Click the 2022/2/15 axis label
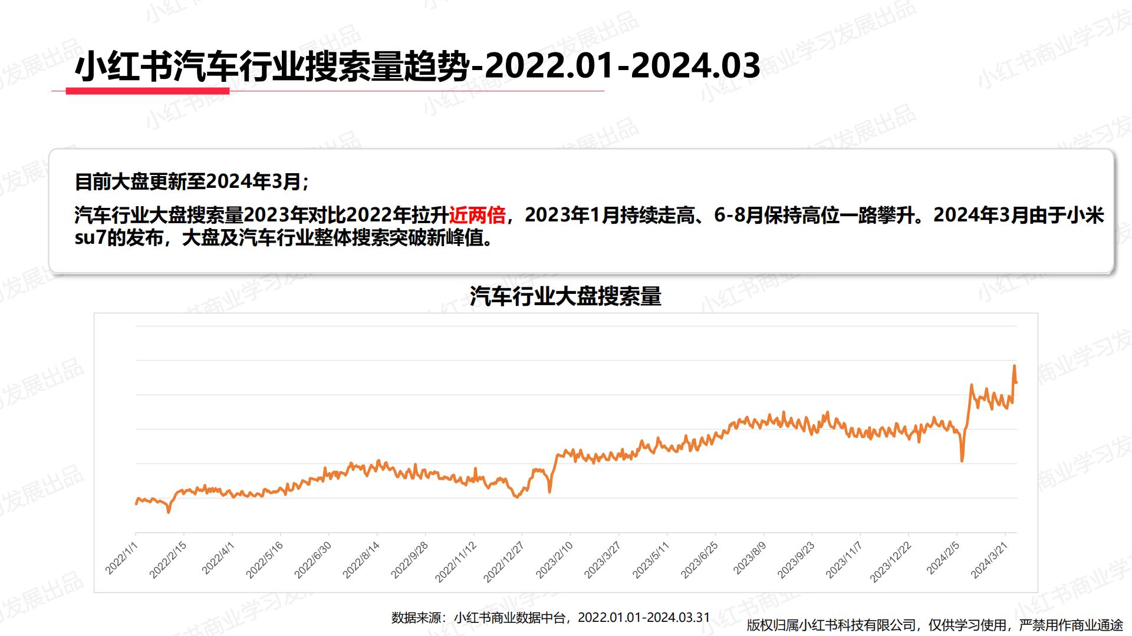The width and height of the screenshot is (1132, 636). click(167, 560)
